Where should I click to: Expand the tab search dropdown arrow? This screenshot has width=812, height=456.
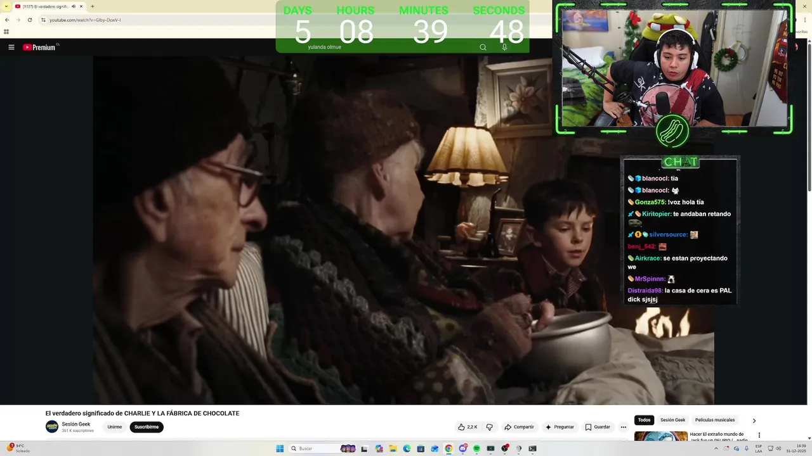tap(6, 6)
